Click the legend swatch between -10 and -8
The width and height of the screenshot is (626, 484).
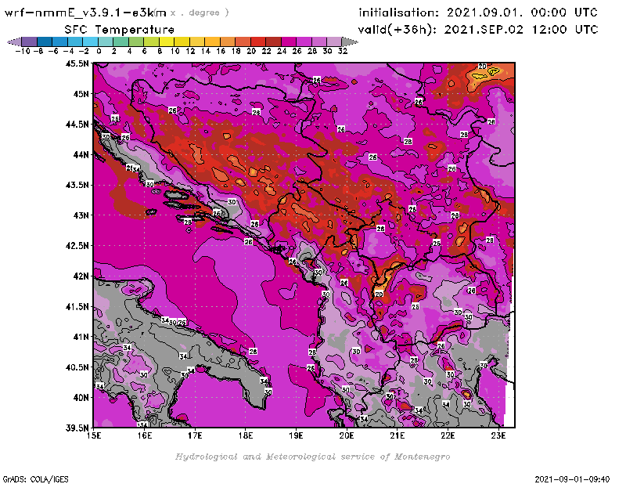click(30, 42)
